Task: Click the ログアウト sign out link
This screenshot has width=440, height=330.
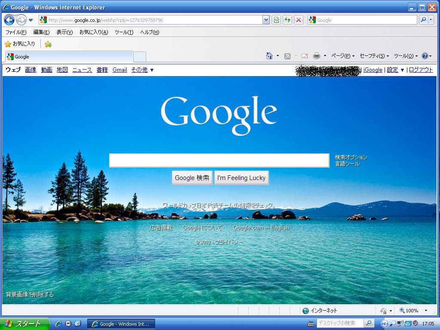Action: click(421, 70)
